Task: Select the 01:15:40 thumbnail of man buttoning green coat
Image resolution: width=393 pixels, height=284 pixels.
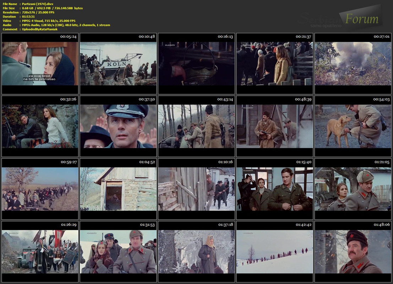Action: tap(275, 189)
